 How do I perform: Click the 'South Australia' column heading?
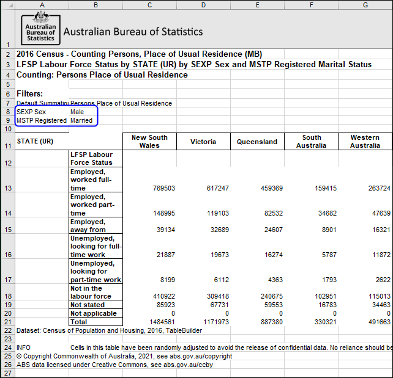[312, 142]
